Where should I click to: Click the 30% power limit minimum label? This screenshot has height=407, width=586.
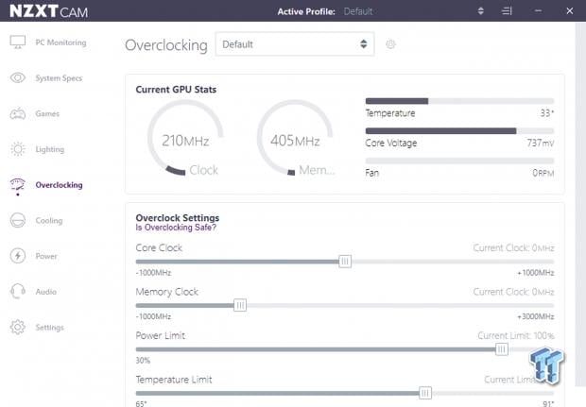143,361
